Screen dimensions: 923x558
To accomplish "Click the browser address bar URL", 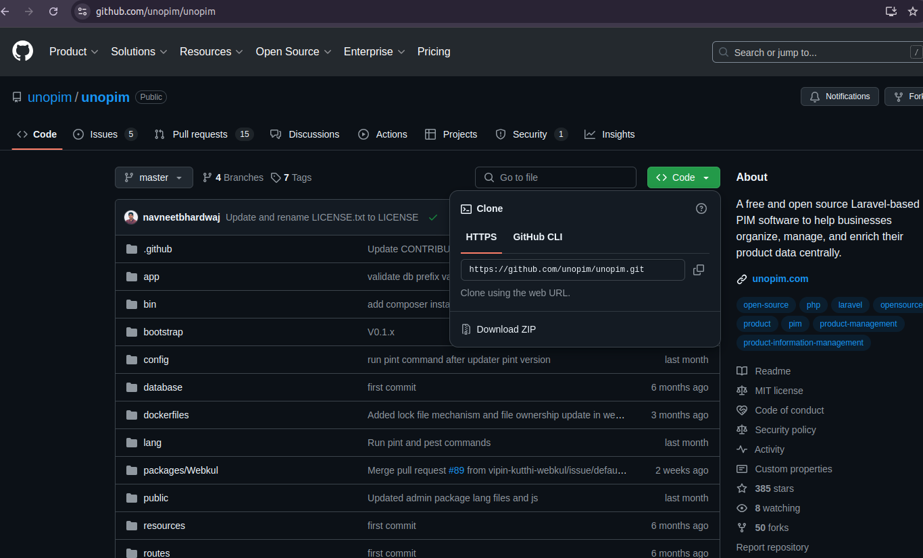I will [155, 11].
